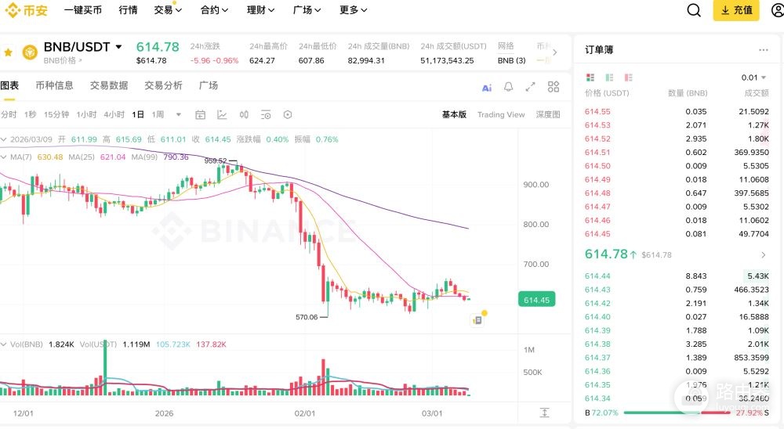784x429 pixels.
Task: Click the auto-scale icon under price axis
Action: pos(545,413)
